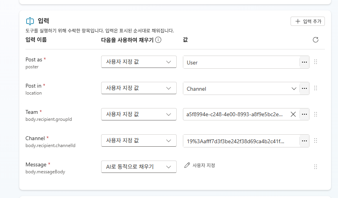Open ellipsis menu for Post in value

click(x=304, y=88)
